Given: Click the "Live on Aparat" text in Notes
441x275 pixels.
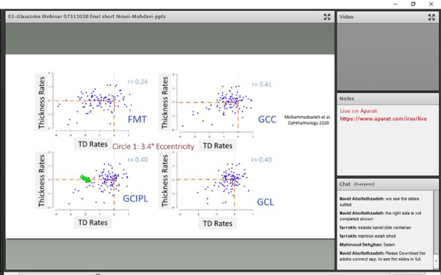Looking at the screenshot, I should point(359,111).
